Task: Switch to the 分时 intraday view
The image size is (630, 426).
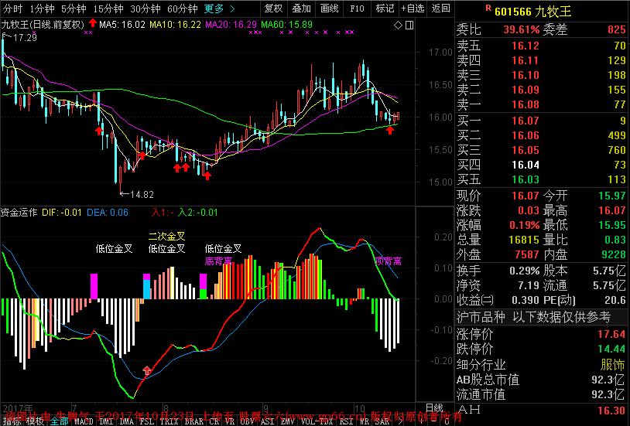Action: click(x=13, y=9)
